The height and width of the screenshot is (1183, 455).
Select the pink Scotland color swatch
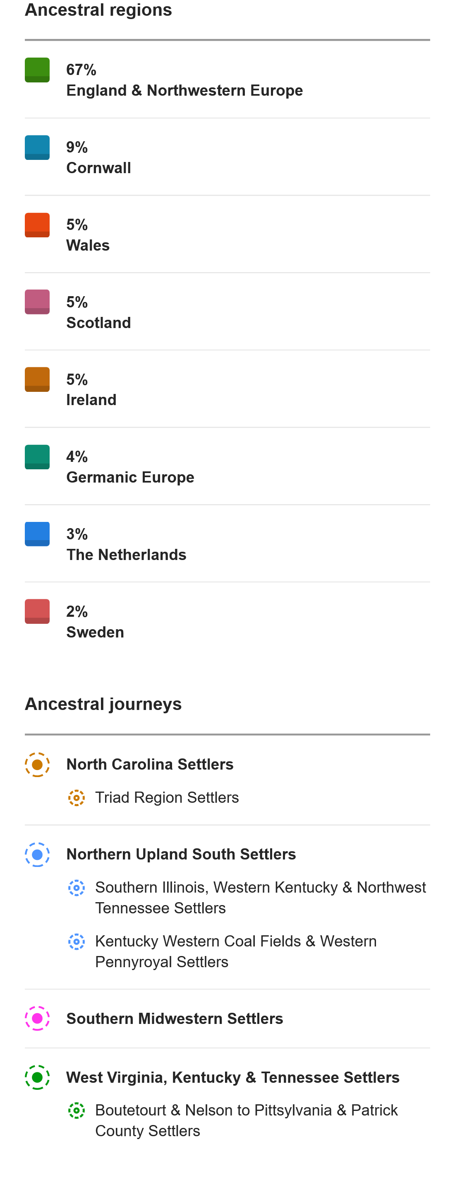point(37,302)
